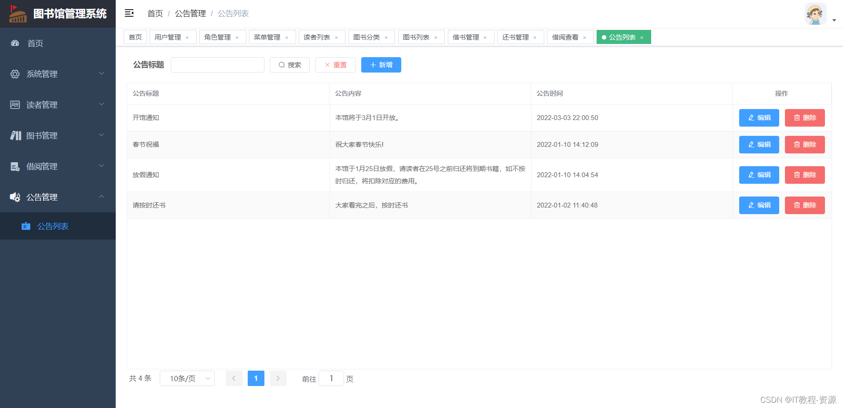Close the 还书管理 tab
The width and height of the screenshot is (843, 408).
(535, 38)
